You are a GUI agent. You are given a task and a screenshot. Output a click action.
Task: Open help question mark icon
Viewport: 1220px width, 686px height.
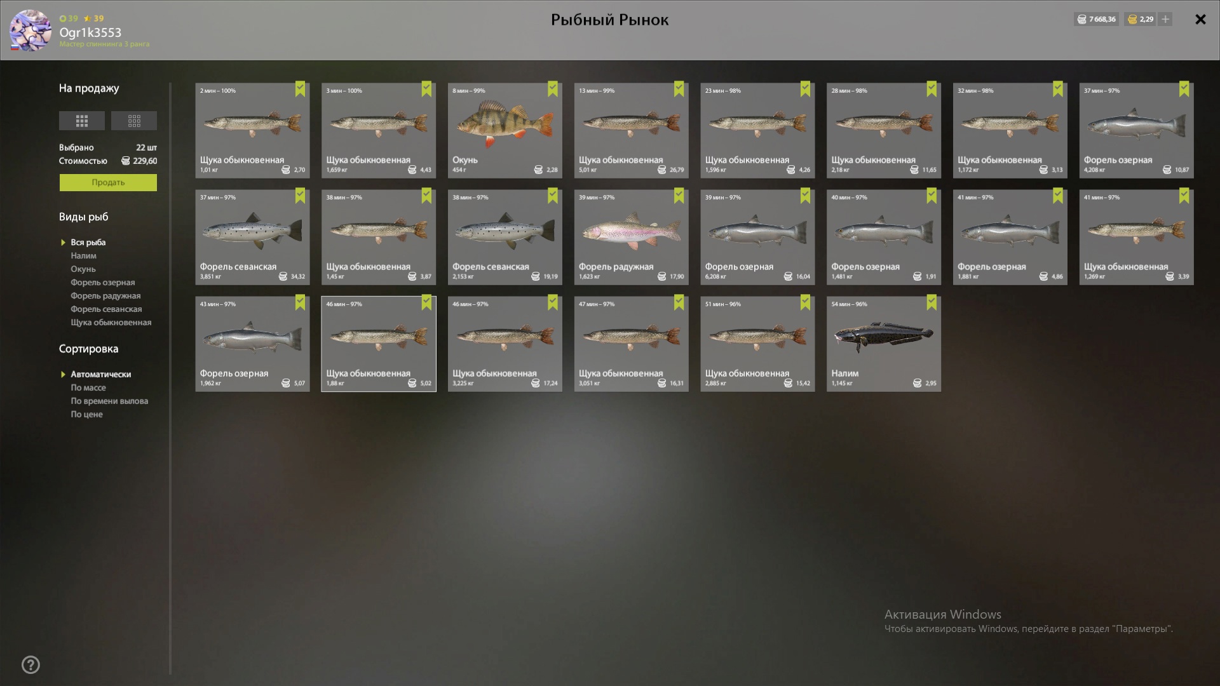(30, 665)
